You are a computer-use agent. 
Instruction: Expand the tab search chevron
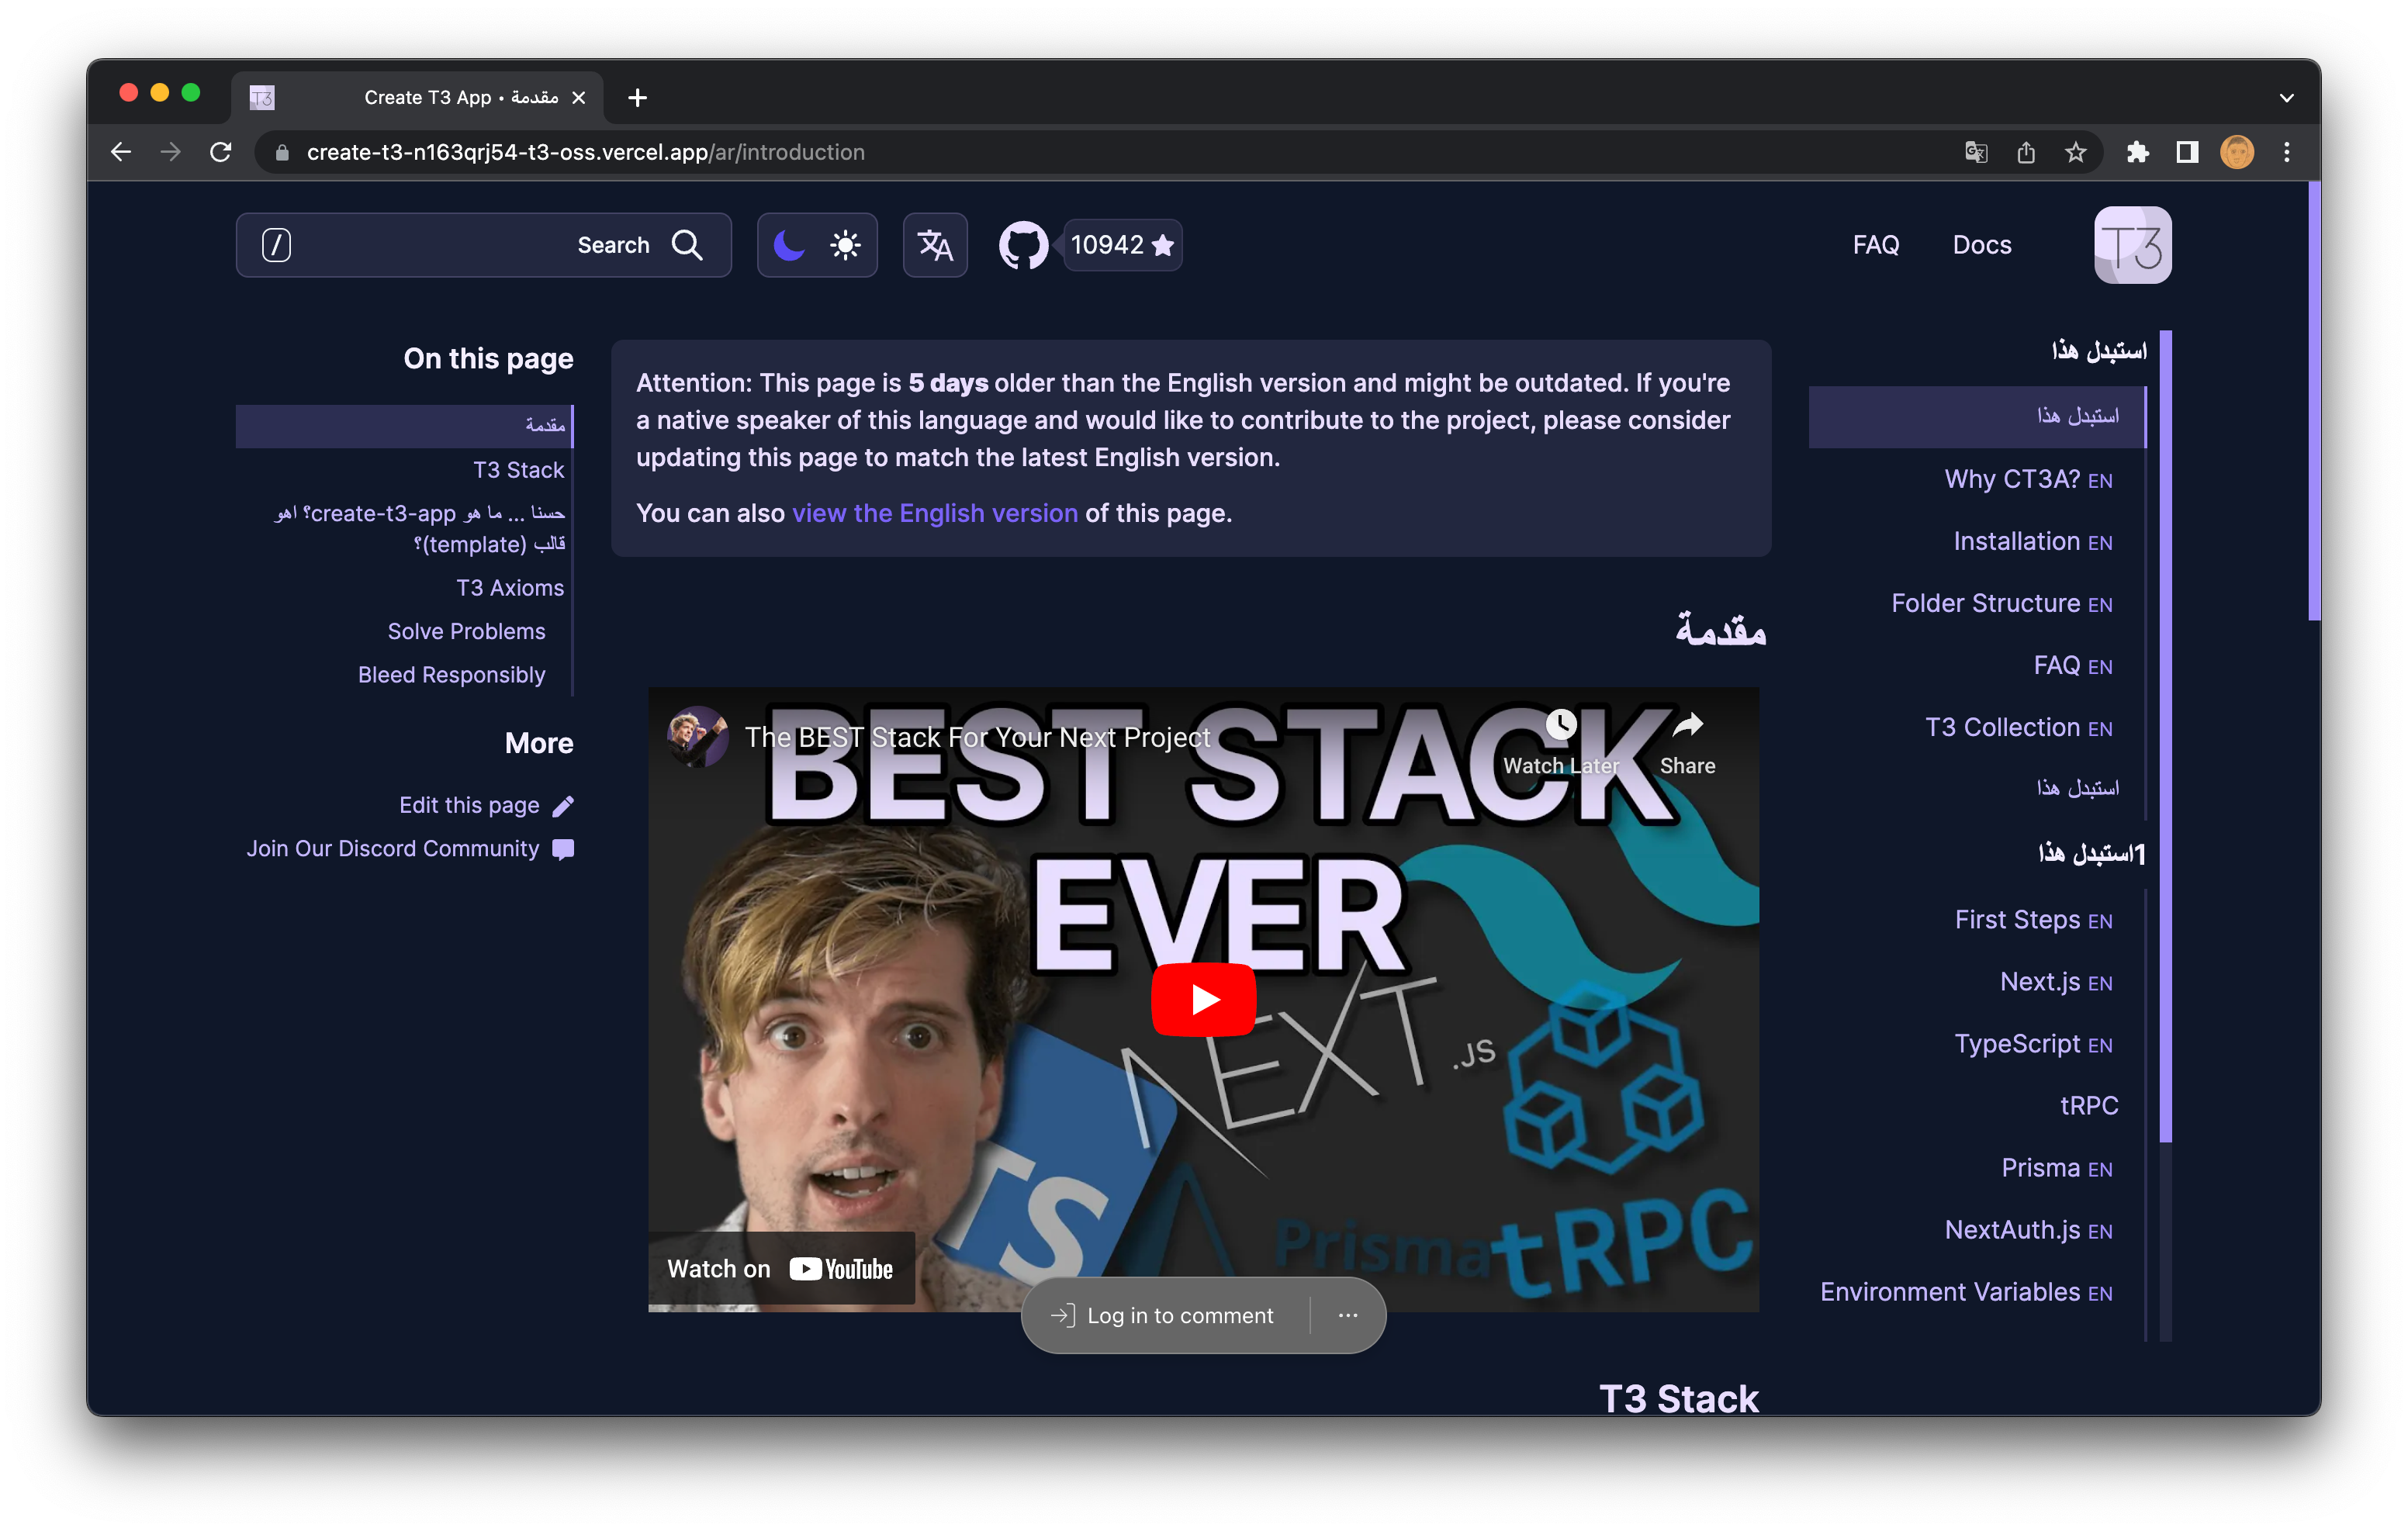[2286, 98]
